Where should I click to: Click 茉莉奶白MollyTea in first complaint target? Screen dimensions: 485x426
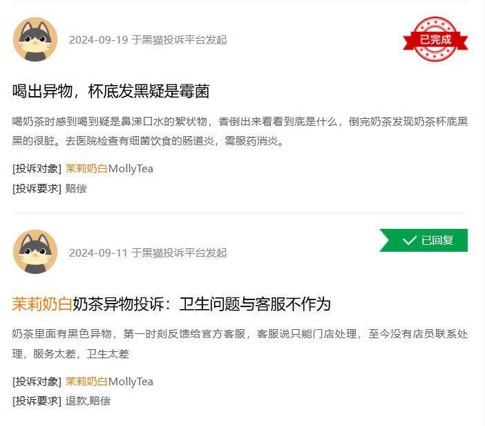click(109, 169)
